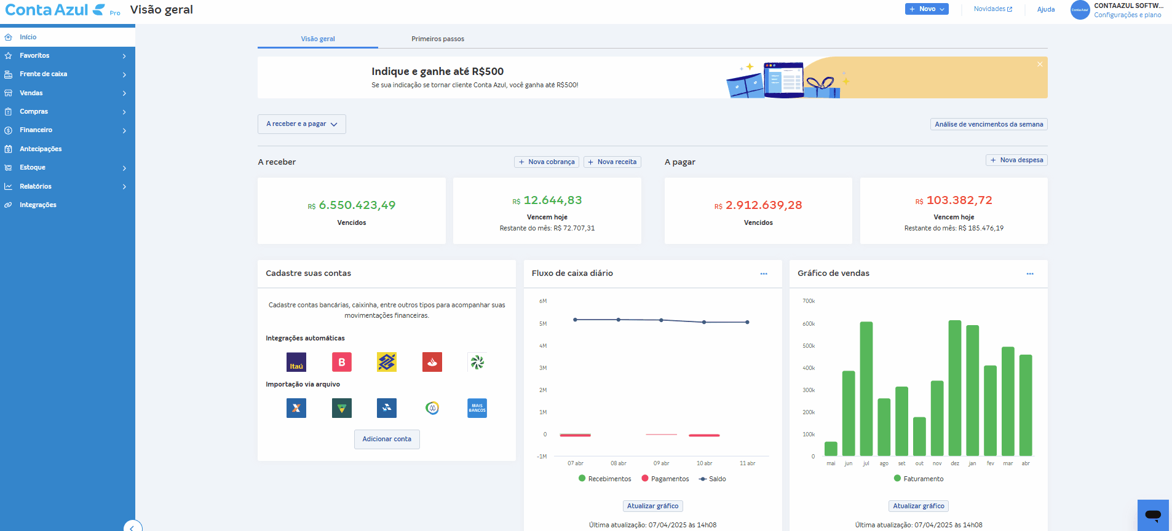1172x531 pixels.
Task: Toggle Recebimentos series in chart legend
Action: [x=605, y=479]
